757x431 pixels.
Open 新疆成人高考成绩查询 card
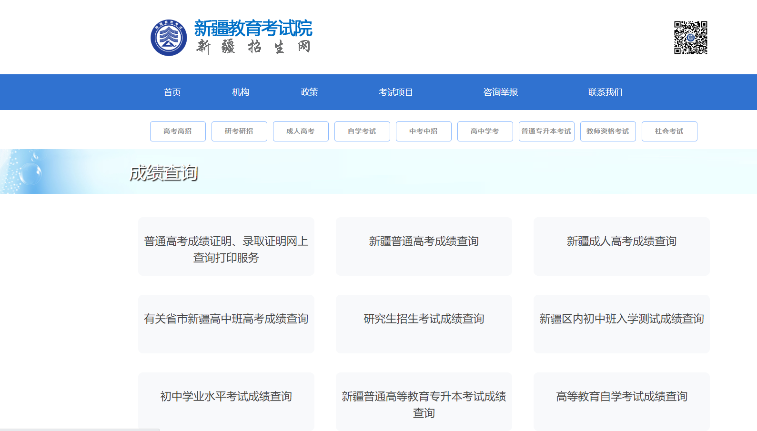[621, 241]
